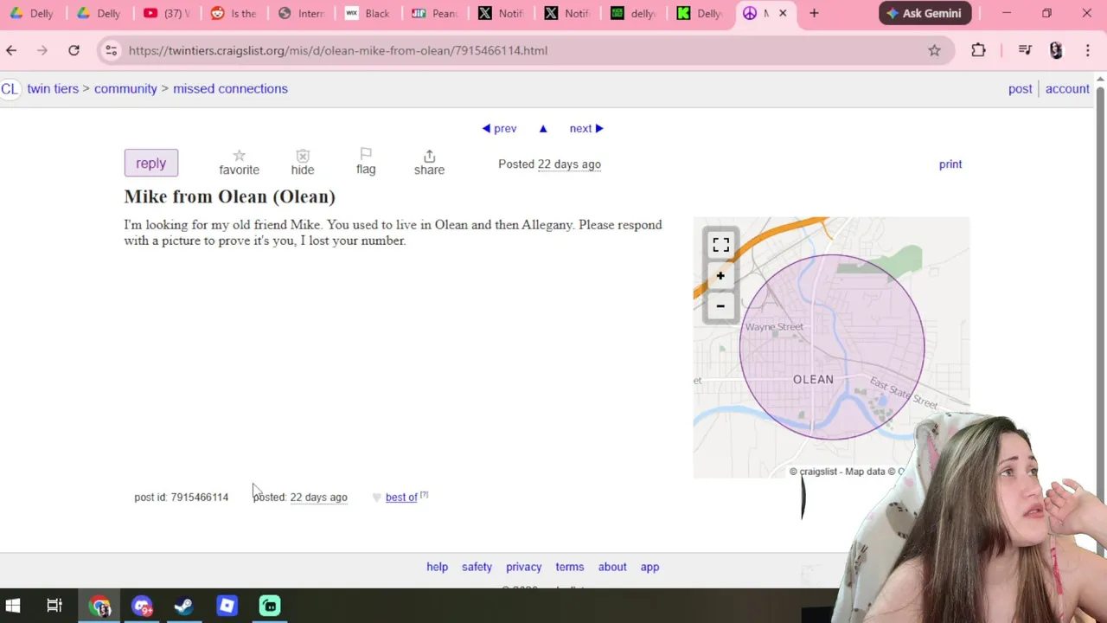
Task: Click the reply button
Action: (x=150, y=164)
